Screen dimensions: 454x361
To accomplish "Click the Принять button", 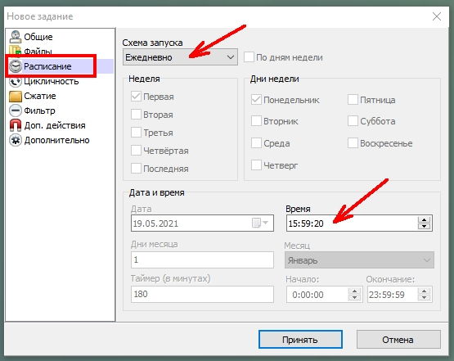I will point(300,340).
